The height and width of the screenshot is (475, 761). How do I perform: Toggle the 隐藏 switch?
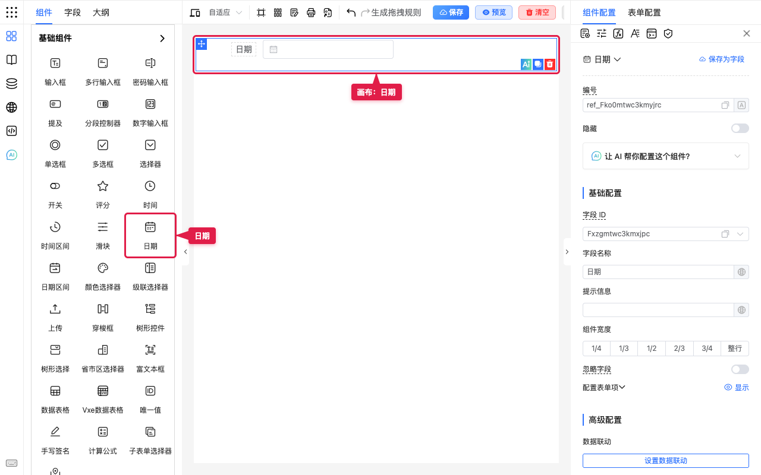point(740,128)
